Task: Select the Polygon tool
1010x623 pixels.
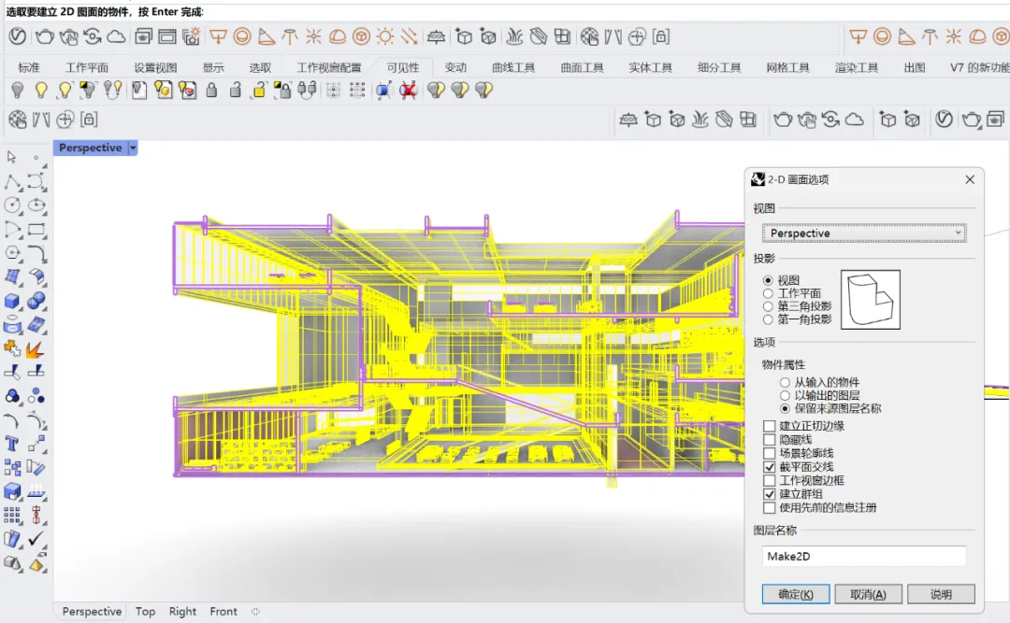Action: tap(13, 253)
